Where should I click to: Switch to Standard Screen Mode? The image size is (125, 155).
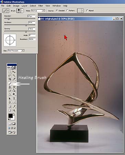[9, 128]
